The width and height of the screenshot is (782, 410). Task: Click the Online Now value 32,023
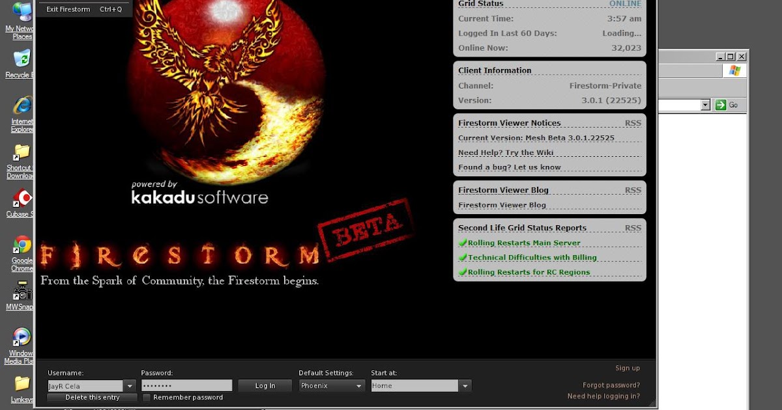click(626, 48)
